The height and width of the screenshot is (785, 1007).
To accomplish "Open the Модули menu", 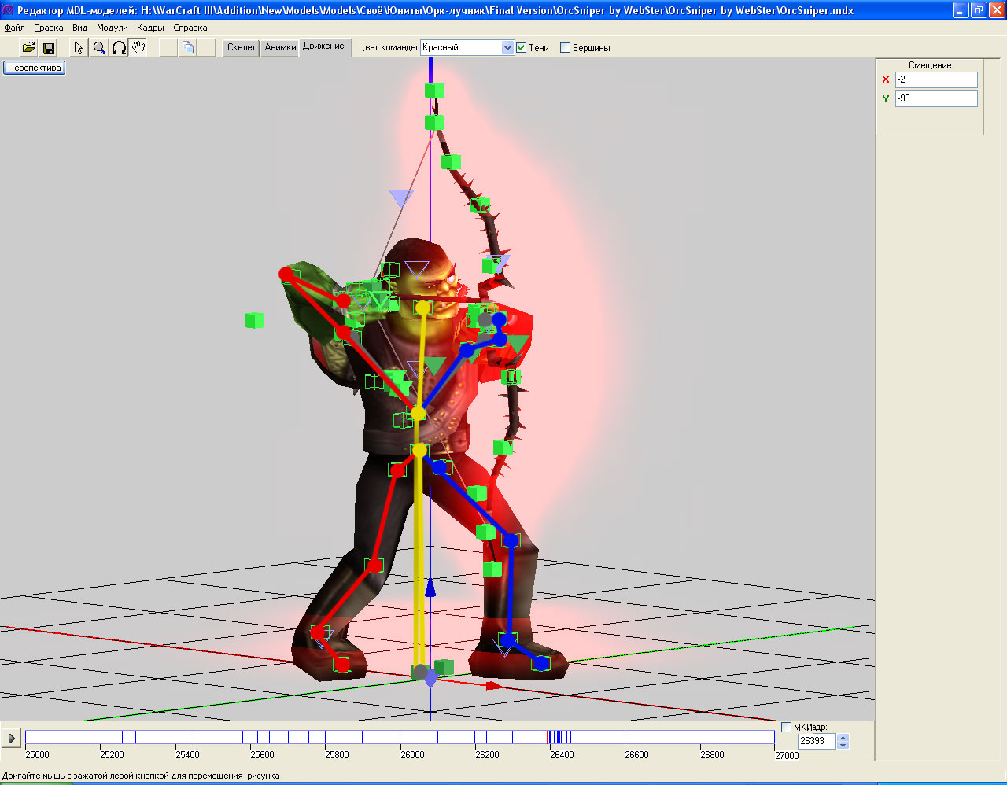I will pos(112,28).
